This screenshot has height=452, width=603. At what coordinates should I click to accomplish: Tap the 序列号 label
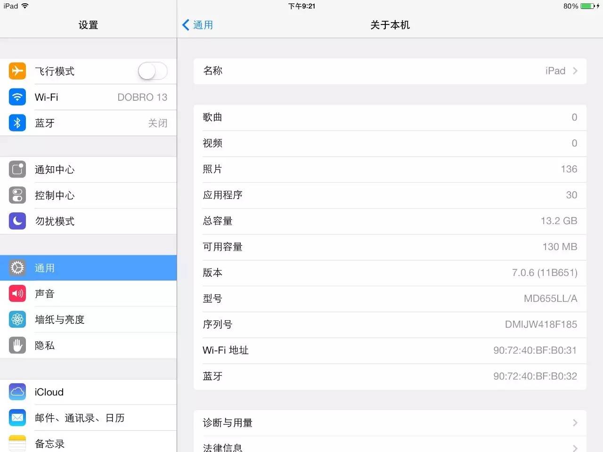click(x=217, y=324)
